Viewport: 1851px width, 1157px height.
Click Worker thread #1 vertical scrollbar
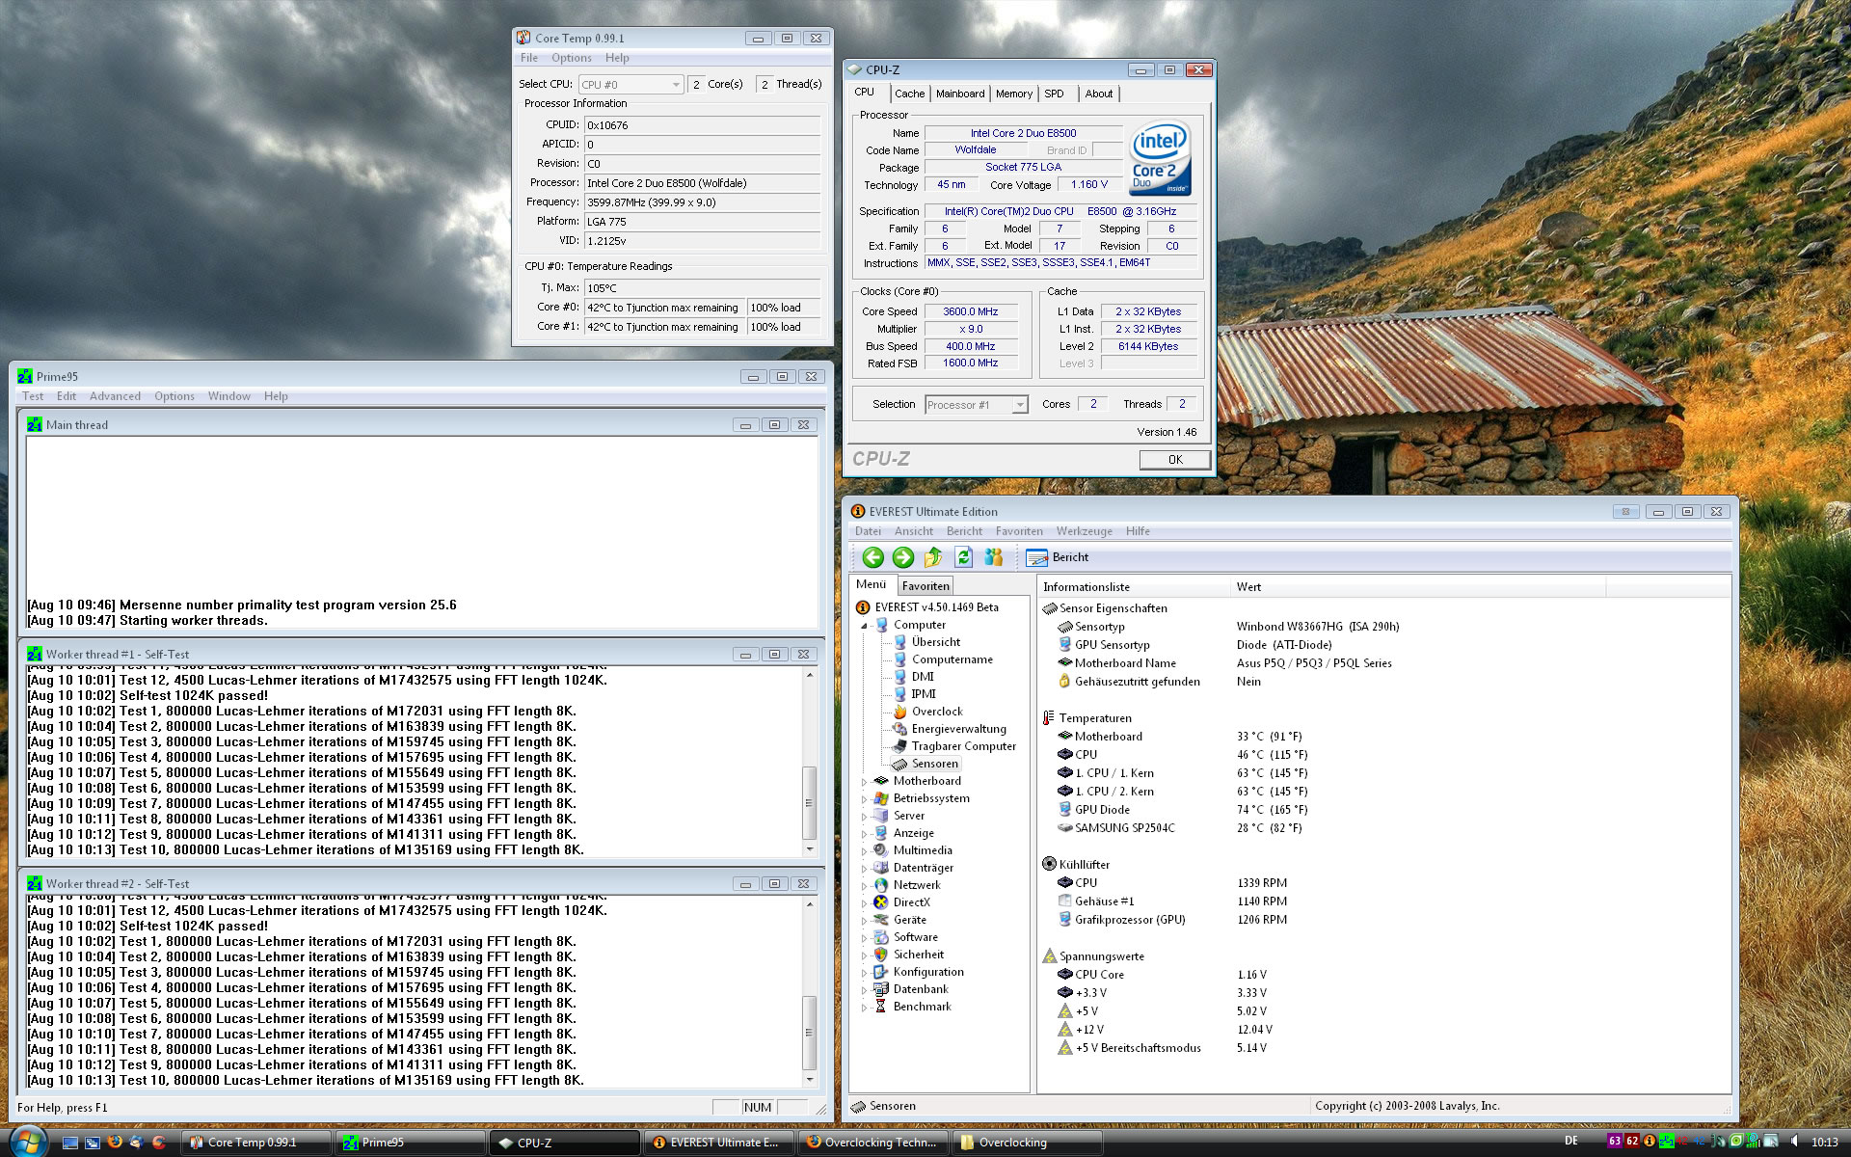(809, 803)
